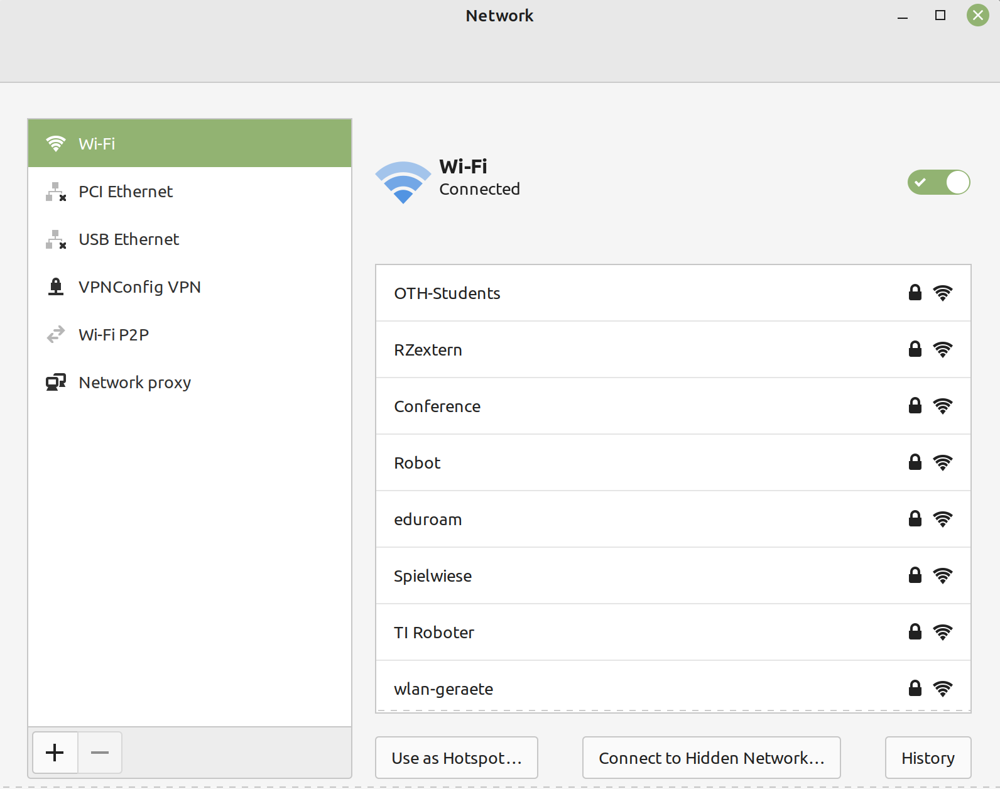The width and height of the screenshot is (1000, 789).
Task: Click the lock icon beside eduroam
Action: [915, 519]
